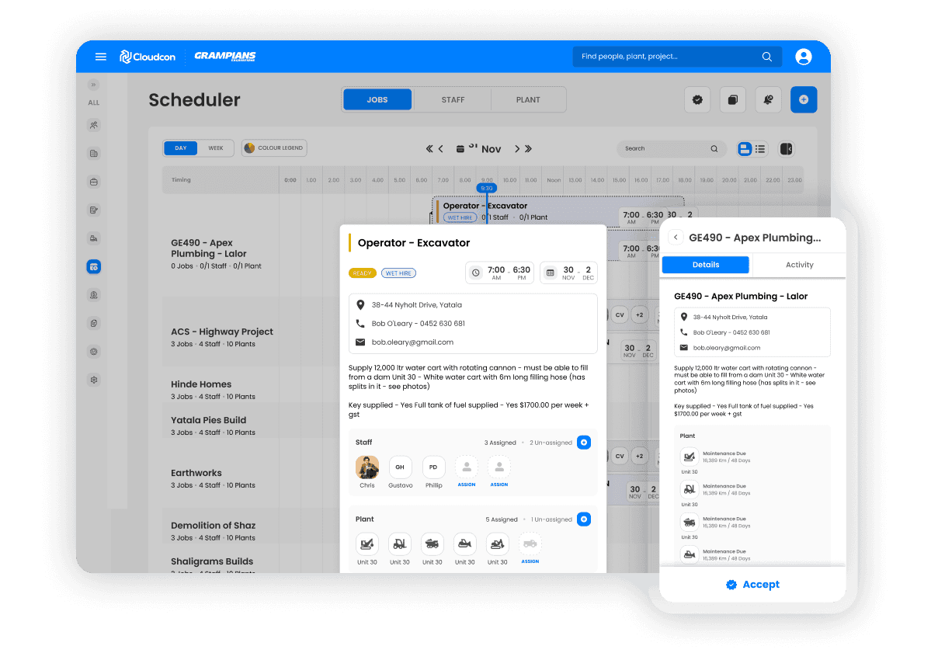Select the GH Gustavo staff badge
This screenshot has height=653, width=938.
tap(400, 467)
